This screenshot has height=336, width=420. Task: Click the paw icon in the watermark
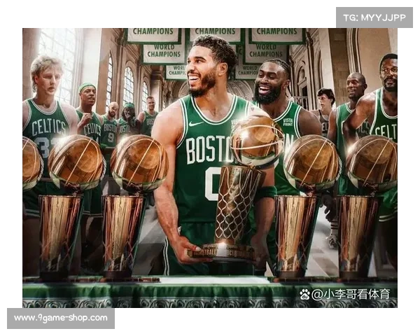tap(304, 294)
